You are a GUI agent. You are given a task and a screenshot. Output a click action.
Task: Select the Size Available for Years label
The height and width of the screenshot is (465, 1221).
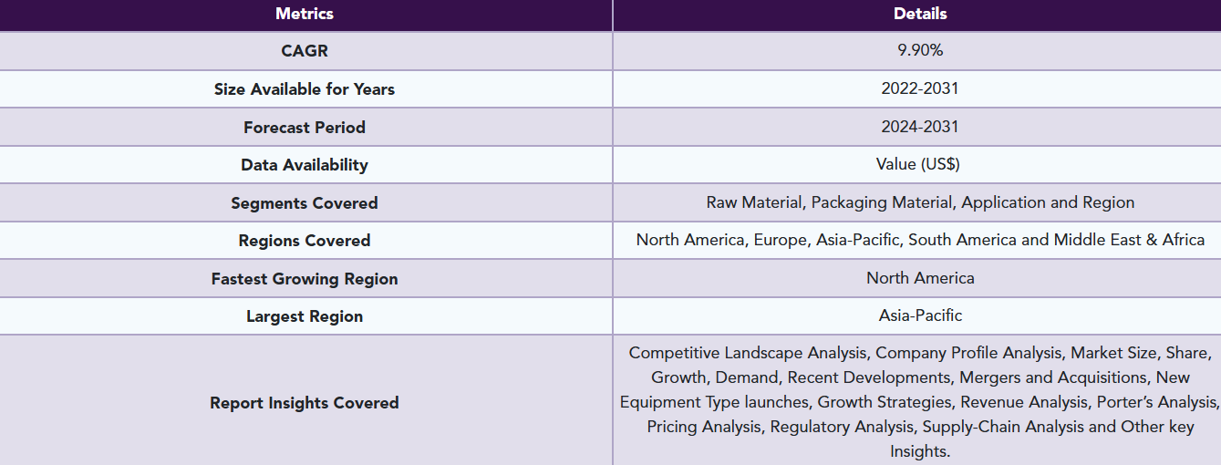click(305, 89)
